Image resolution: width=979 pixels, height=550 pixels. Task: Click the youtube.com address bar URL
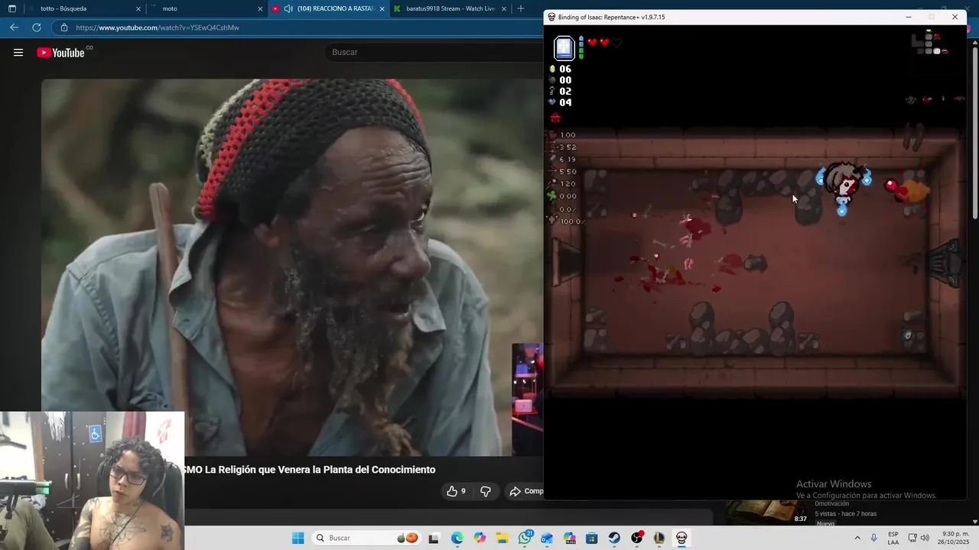158,27
